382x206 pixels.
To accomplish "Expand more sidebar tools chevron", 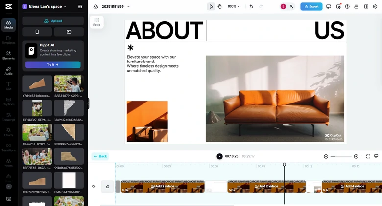I will (9, 186).
